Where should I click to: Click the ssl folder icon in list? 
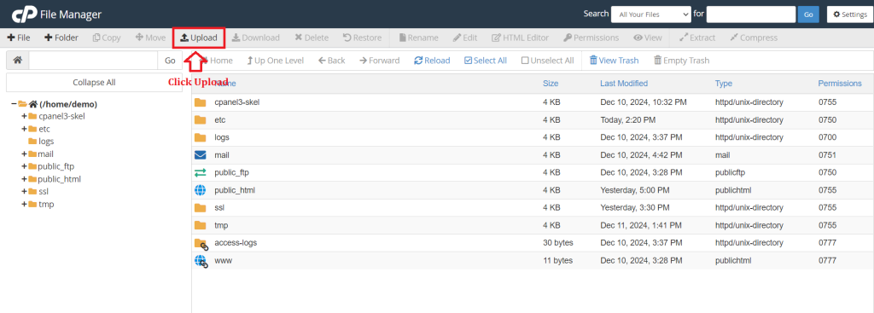[200, 208]
